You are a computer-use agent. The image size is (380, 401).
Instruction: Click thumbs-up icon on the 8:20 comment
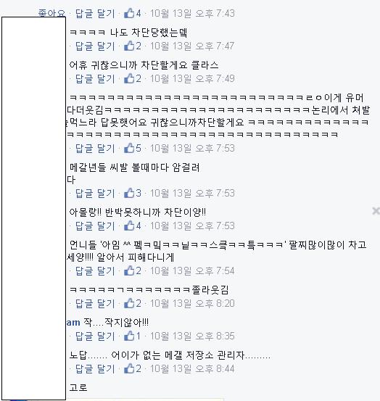tap(129, 304)
